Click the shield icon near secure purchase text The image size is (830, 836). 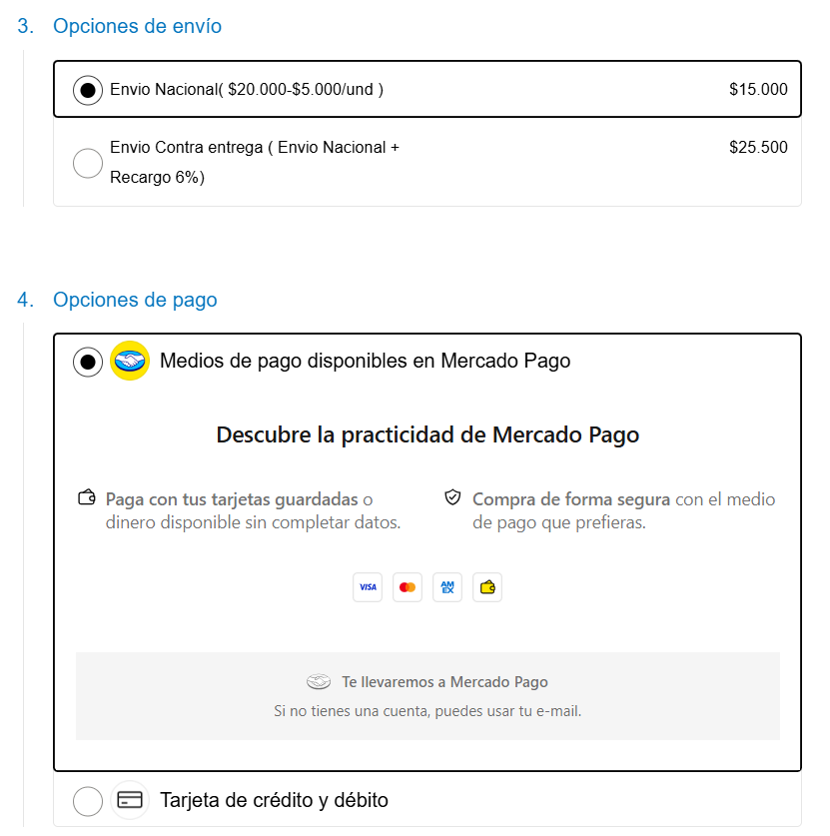coord(452,498)
